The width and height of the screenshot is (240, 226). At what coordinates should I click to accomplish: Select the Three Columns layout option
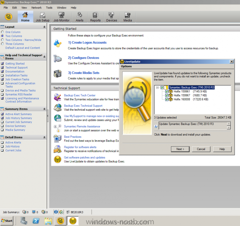[x=2, y=44]
